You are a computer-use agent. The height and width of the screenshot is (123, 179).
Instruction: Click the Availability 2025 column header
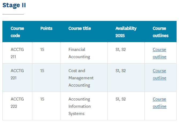[126, 32]
